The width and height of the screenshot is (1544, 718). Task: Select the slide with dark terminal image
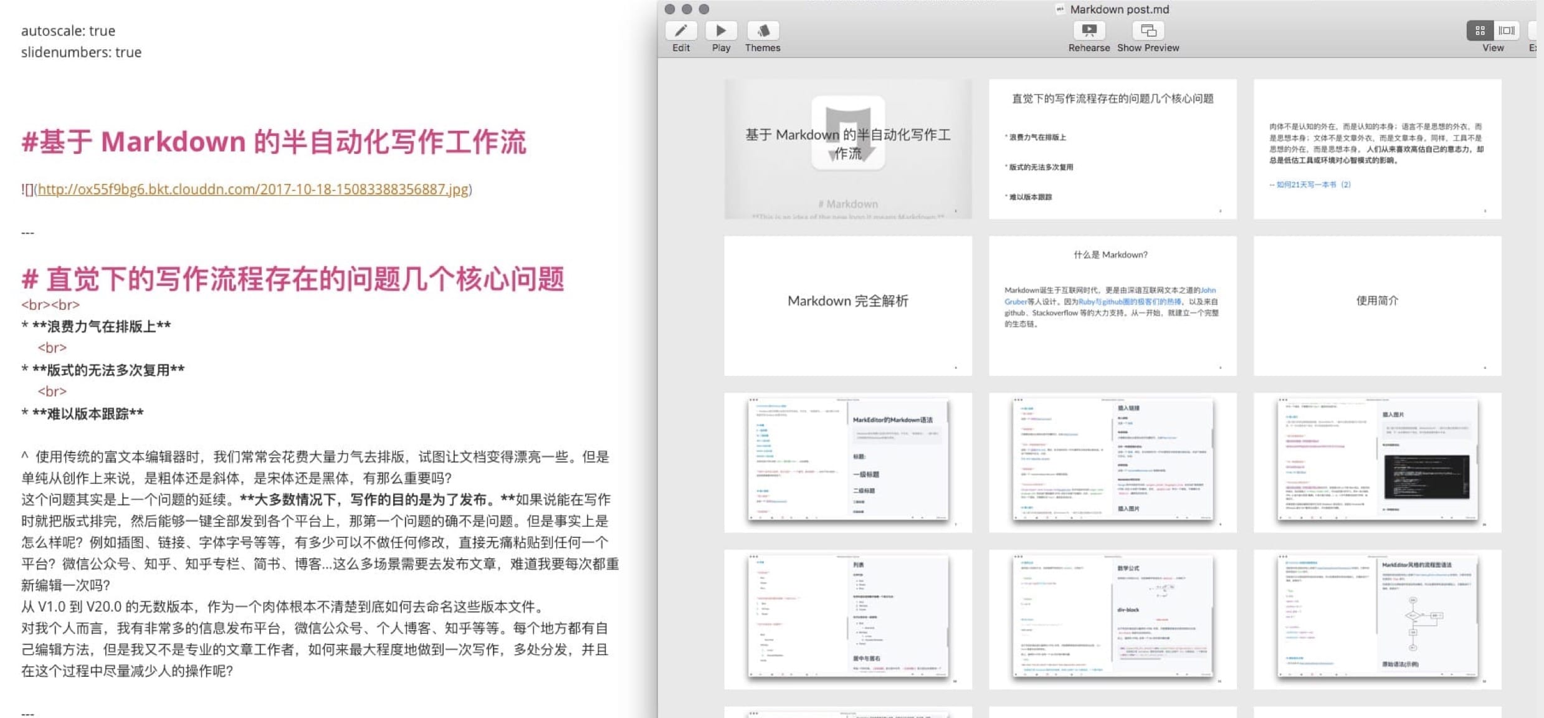click(x=1377, y=462)
